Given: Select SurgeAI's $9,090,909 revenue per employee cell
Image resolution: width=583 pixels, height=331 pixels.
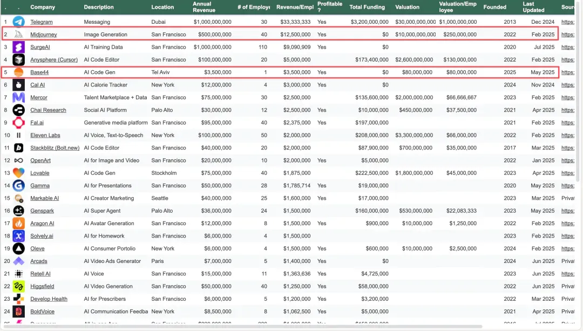Looking at the screenshot, I should point(297,47).
